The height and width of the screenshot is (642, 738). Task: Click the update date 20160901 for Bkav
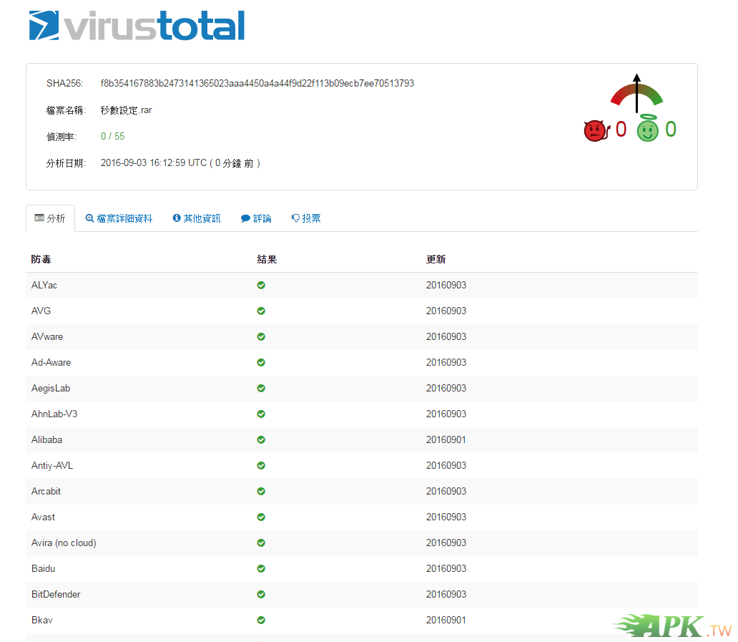(x=446, y=620)
